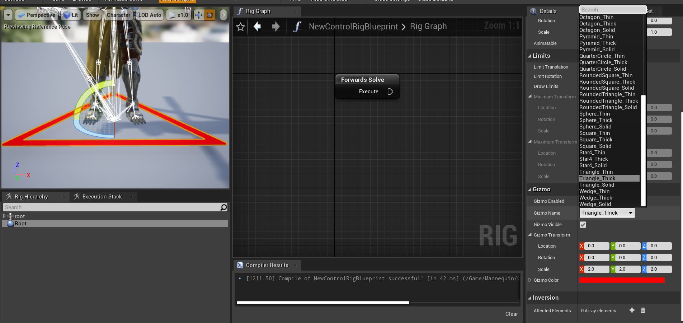Screen dimensions: 683x323
Task: Enable Auto Compile in the toolbar
Action: click(177, 1)
